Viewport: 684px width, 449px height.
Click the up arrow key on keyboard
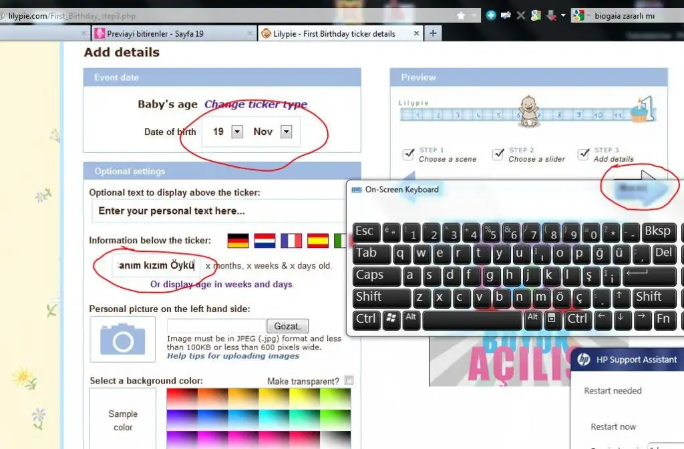point(619,297)
